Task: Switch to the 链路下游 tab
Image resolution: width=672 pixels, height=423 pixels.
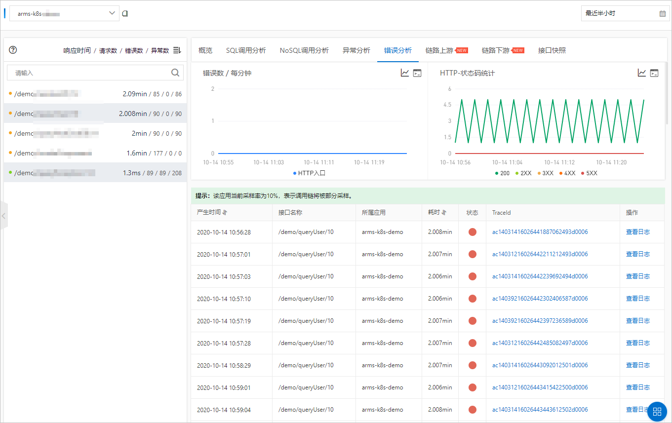Action: point(496,50)
